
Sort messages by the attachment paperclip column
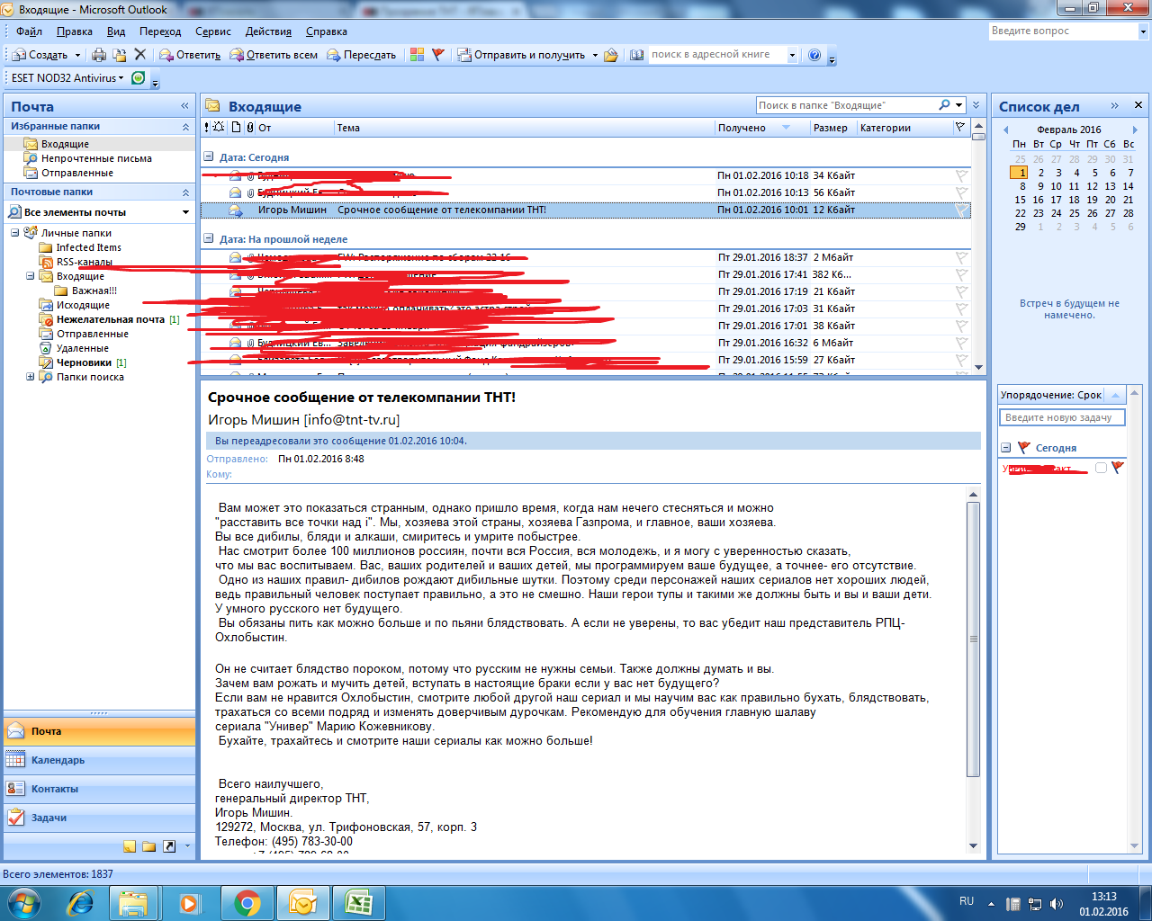click(250, 128)
